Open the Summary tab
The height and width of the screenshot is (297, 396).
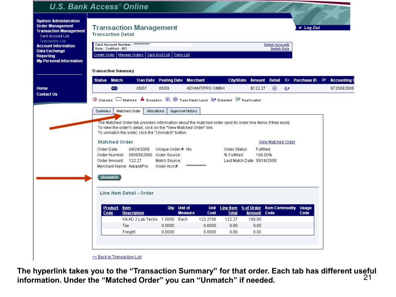point(103,111)
